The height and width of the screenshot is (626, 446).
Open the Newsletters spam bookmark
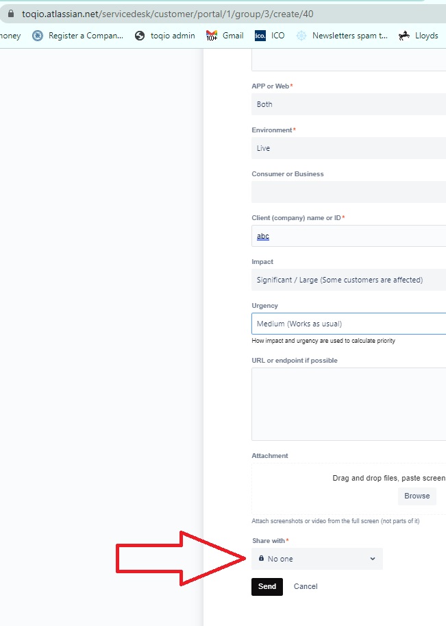[x=342, y=36]
